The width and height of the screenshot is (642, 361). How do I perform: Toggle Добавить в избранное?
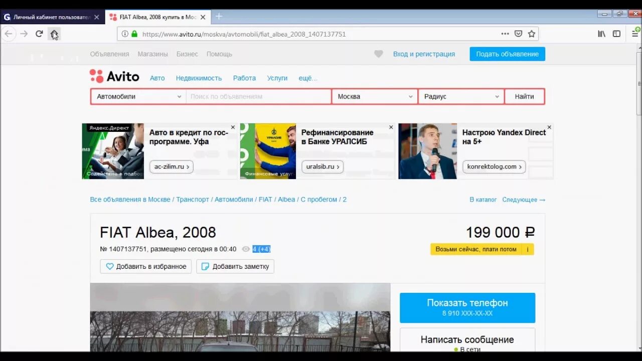click(x=145, y=266)
